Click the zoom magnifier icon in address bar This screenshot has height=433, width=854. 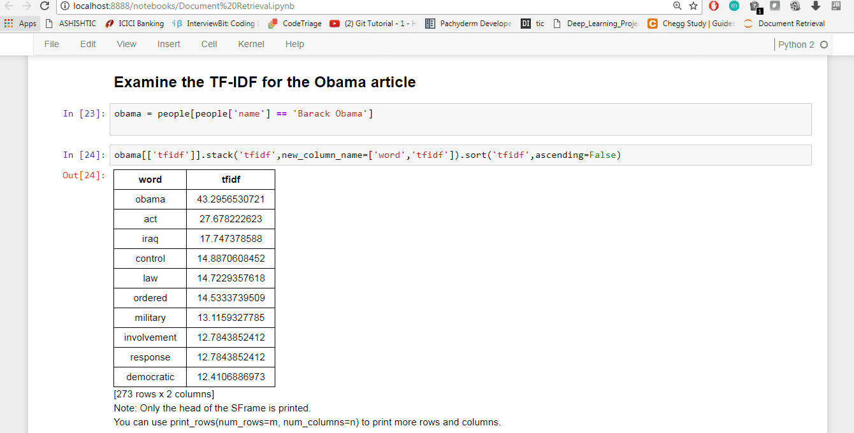[677, 6]
